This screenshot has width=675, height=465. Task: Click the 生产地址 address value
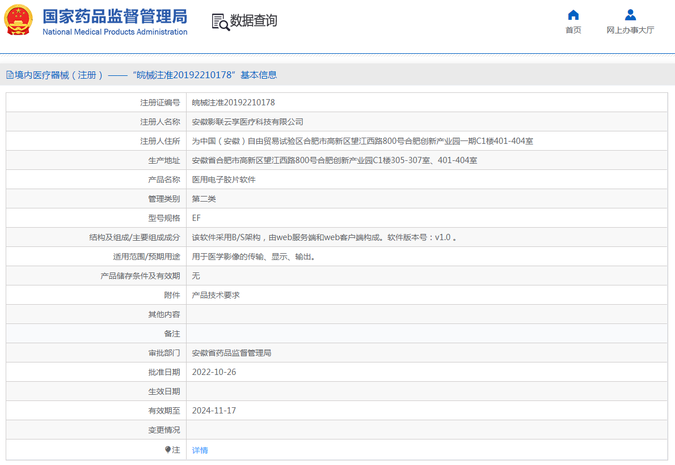[335, 160]
